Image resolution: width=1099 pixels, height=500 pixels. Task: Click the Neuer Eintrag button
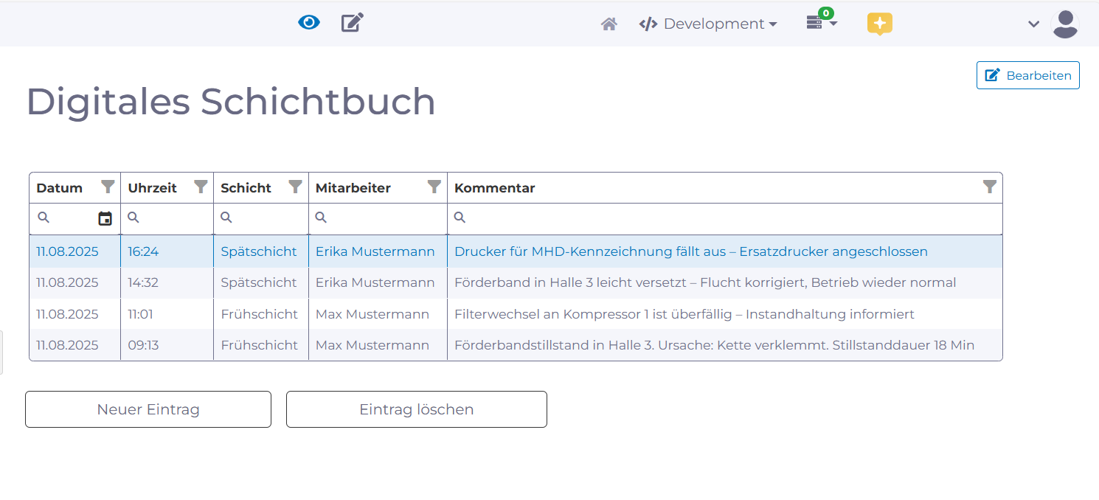pos(148,409)
